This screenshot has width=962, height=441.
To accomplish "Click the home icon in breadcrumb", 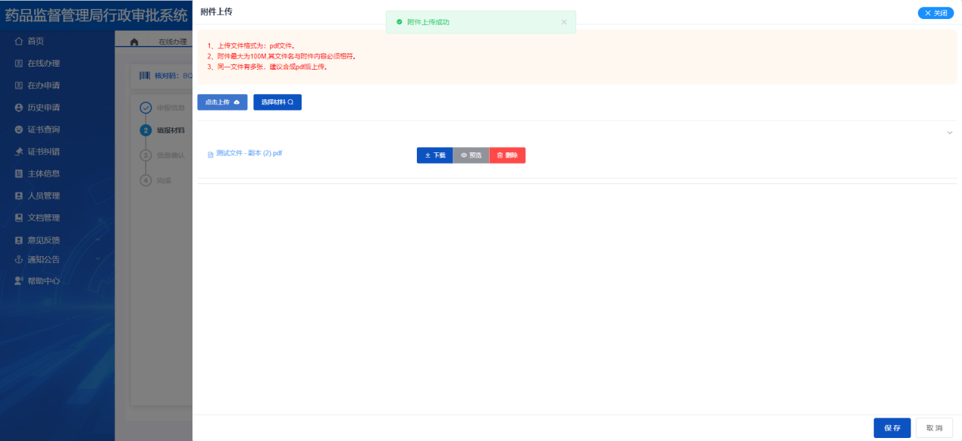I will [x=134, y=42].
